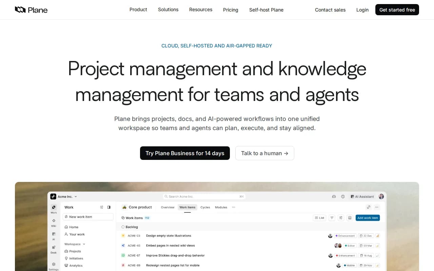
Task: Toggle the sidebar collapse icon beside Work
Action: click(109, 207)
